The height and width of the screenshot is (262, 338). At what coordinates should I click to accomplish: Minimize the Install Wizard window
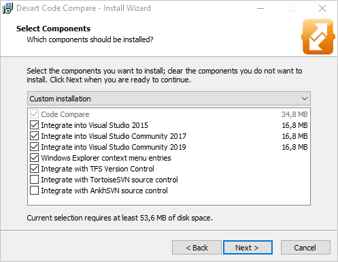pyautogui.click(x=260, y=8)
